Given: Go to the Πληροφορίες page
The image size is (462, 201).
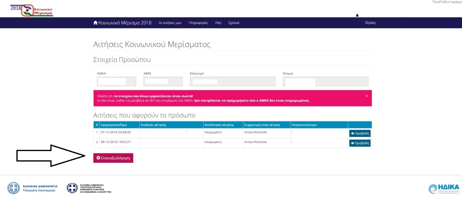Looking at the screenshot, I should 198,23.
